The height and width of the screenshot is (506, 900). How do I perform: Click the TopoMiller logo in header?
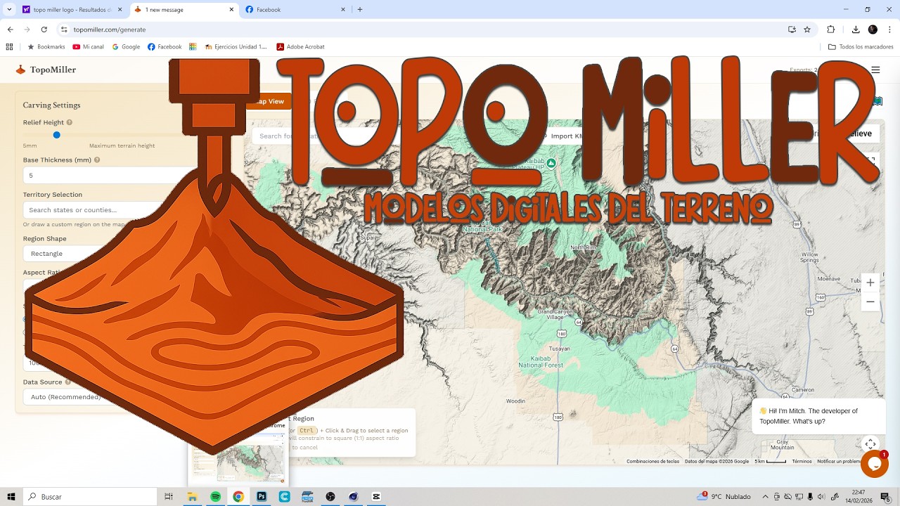click(x=46, y=70)
